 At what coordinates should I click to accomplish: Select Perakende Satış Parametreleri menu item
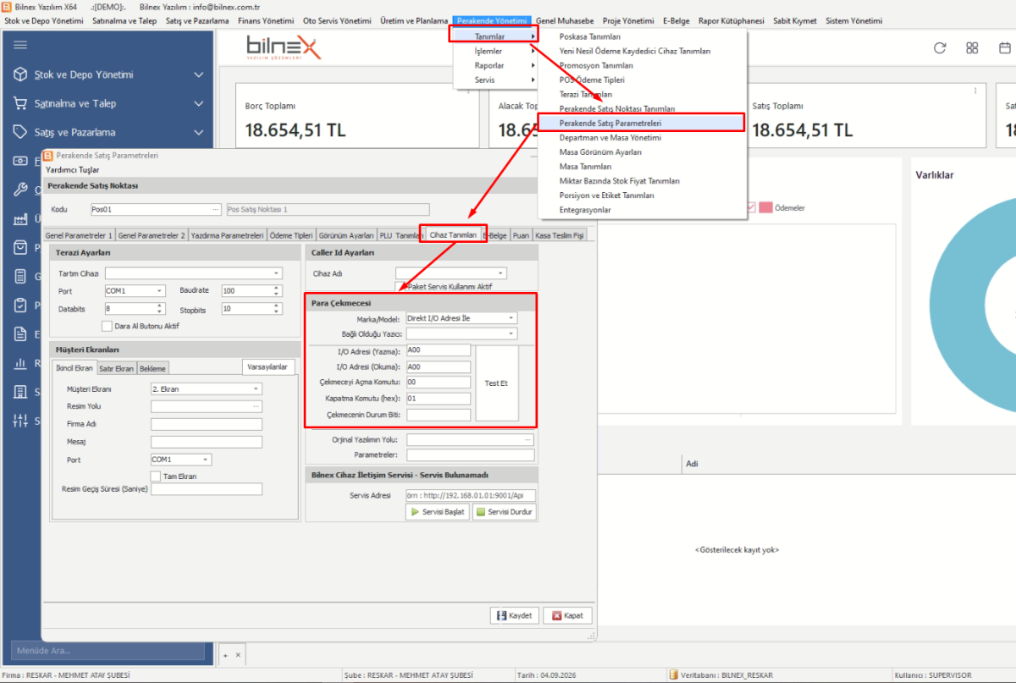(641, 123)
